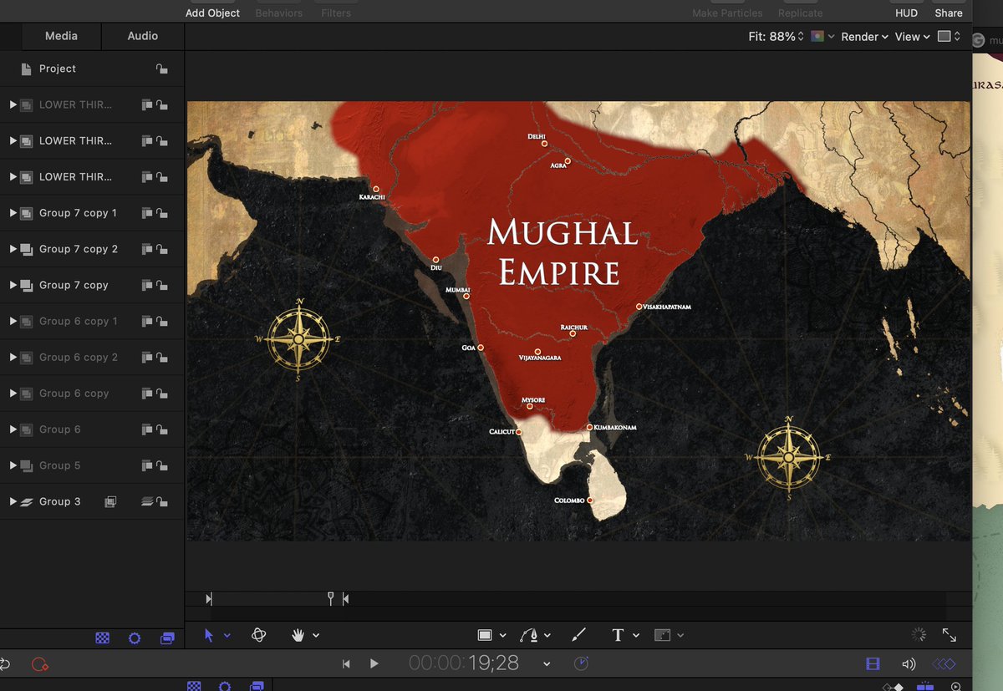The width and height of the screenshot is (1003, 691).
Task: Expand Group 5 disclosure triangle
Action: pyautogui.click(x=13, y=465)
